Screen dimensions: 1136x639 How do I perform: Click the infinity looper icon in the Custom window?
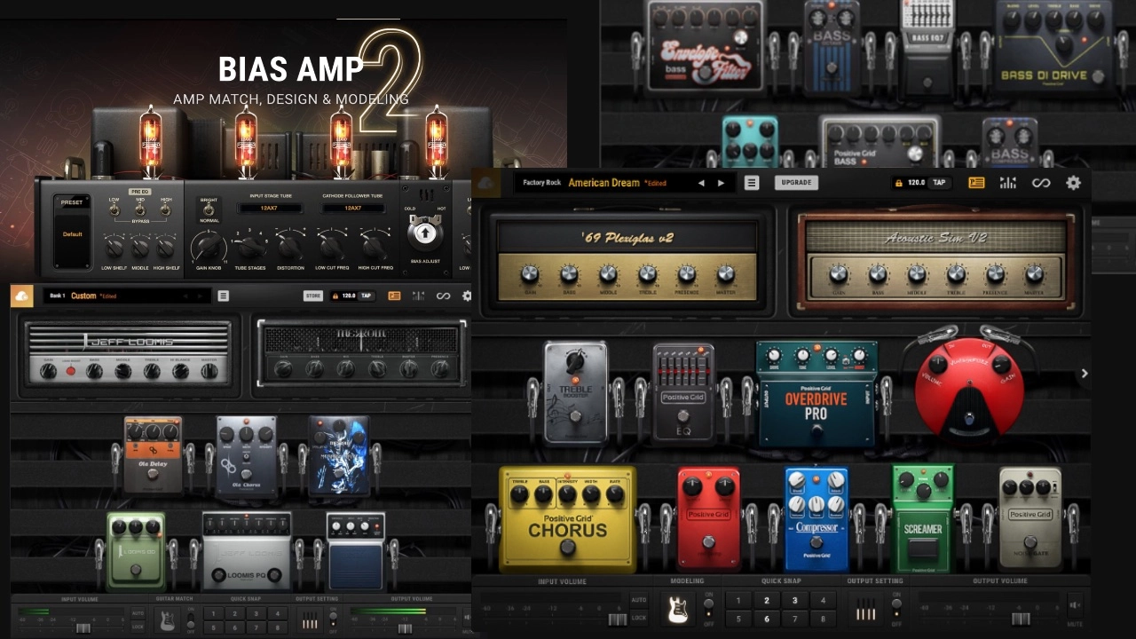tap(443, 296)
